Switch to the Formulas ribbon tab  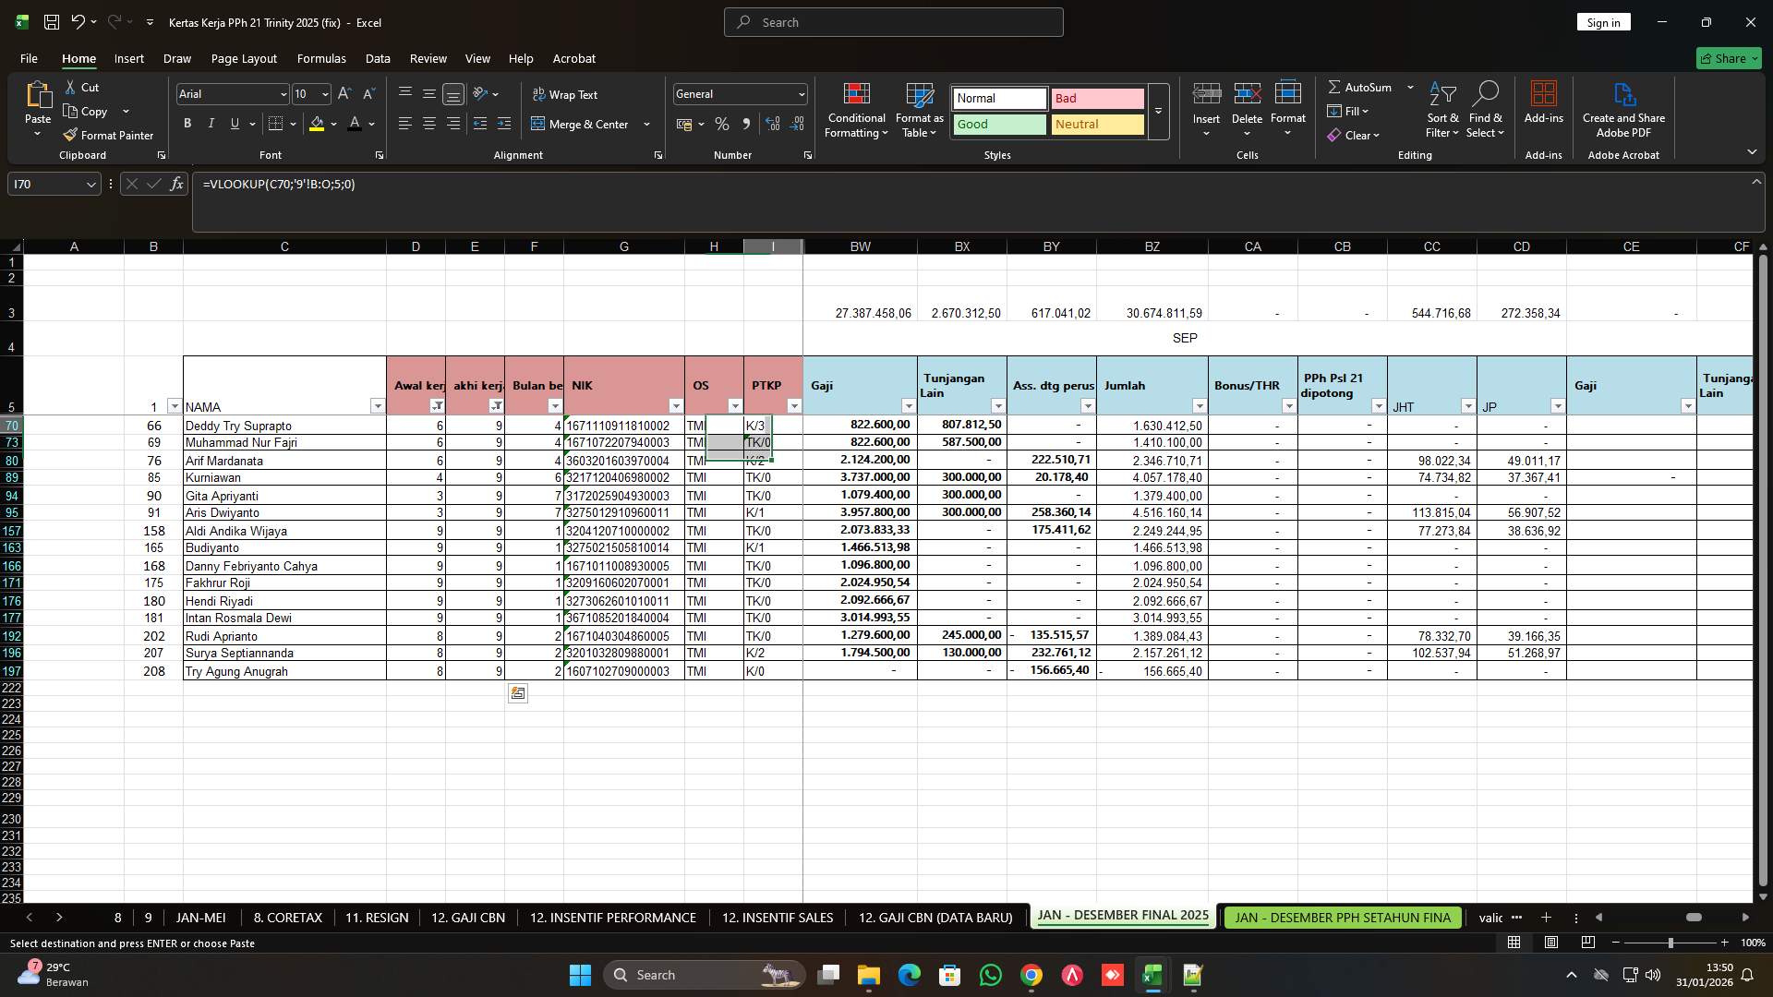tap(320, 58)
